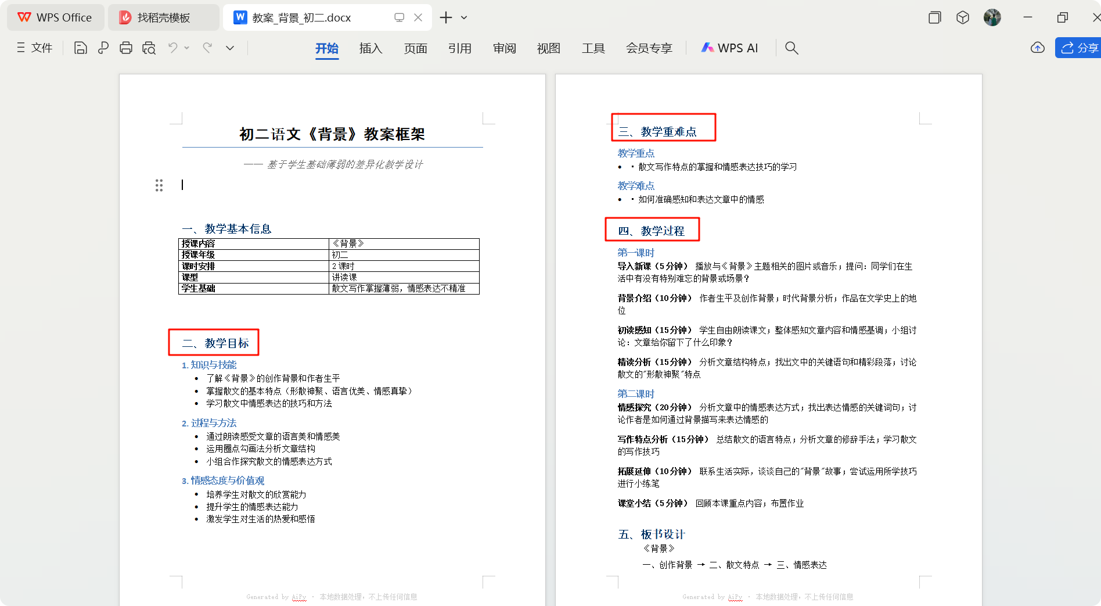Open the 页面 ribbon tab

(416, 48)
